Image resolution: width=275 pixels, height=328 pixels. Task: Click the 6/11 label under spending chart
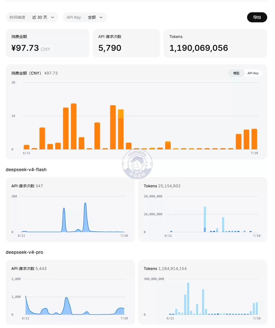tap(27, 153)
